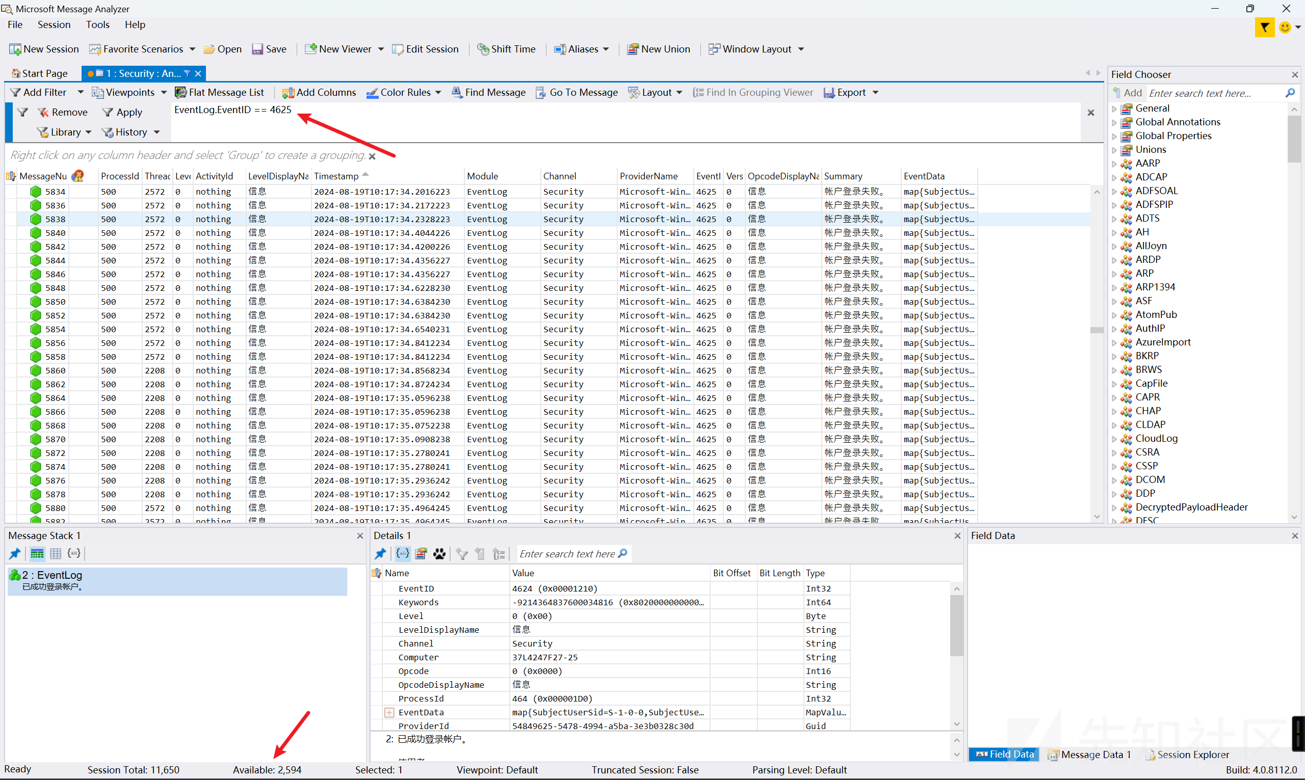1305x780 pixels.
Task: Open the File menu
Action: tap(15, 24)
